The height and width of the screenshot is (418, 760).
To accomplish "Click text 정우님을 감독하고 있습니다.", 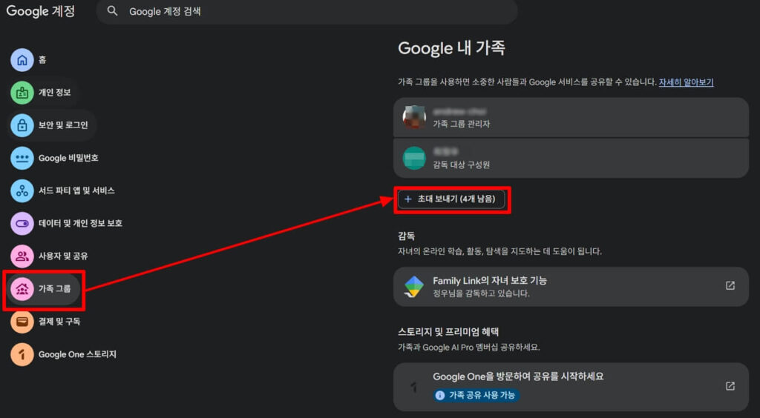I will [x=481, y=293].
